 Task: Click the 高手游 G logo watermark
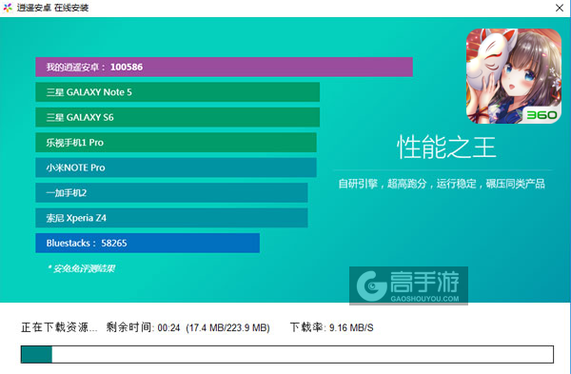372,285
